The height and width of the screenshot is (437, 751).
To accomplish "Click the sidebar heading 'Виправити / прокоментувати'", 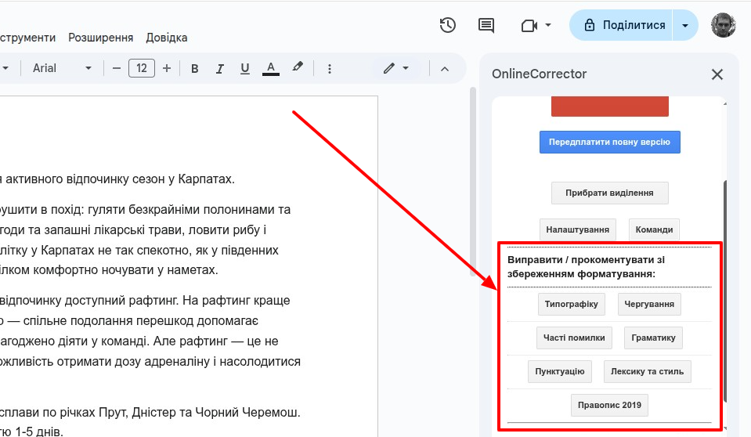I will 587,267.
